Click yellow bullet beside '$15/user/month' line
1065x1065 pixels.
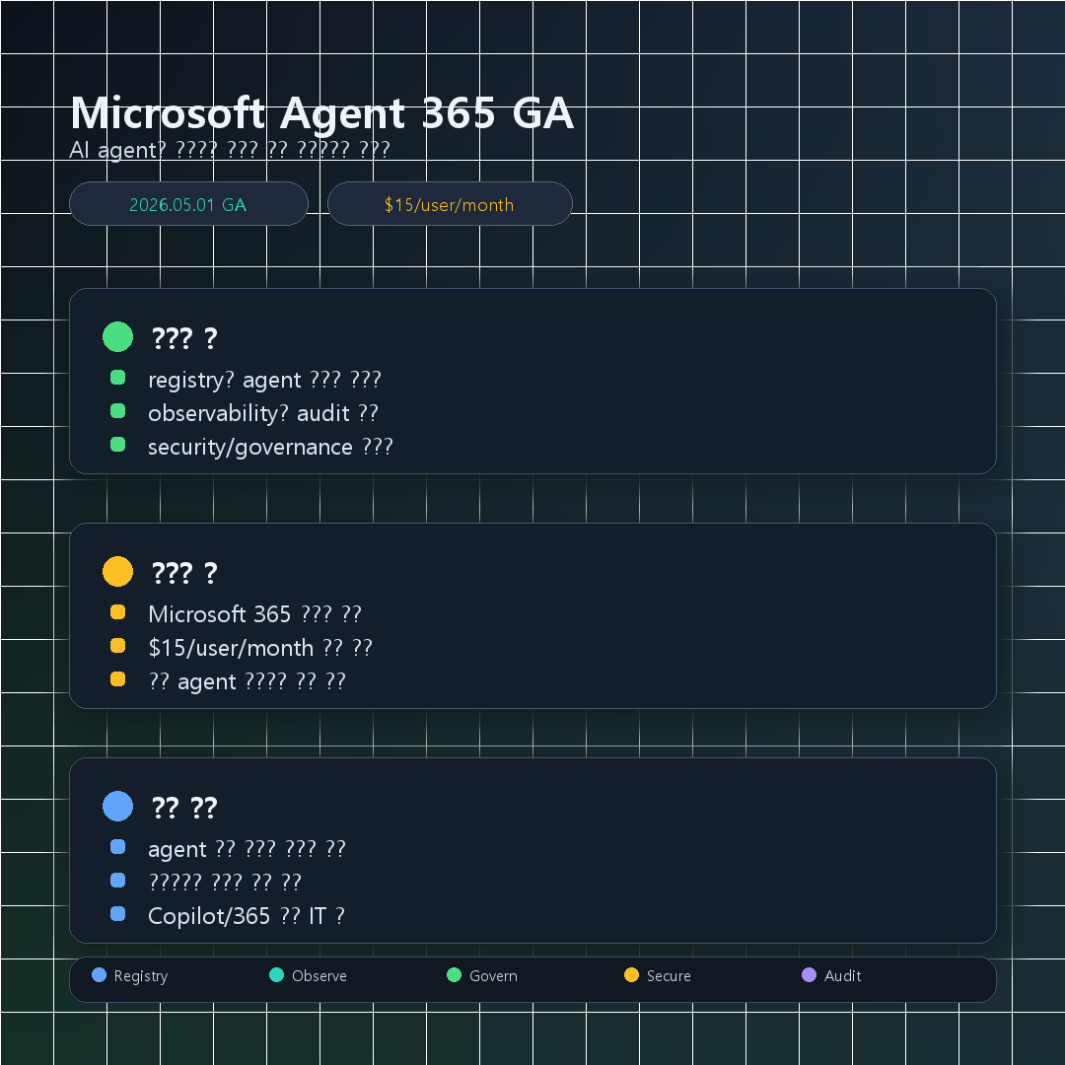117,645
